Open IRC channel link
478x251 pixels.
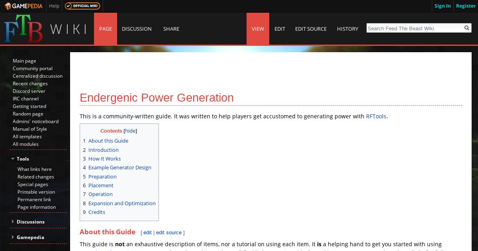25,98
